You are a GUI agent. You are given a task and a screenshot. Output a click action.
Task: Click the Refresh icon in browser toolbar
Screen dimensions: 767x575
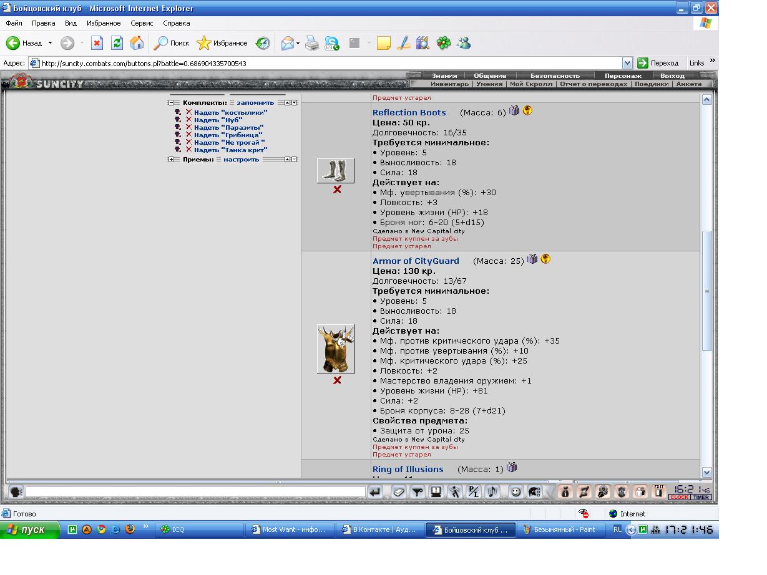click(x=117, y=43)
